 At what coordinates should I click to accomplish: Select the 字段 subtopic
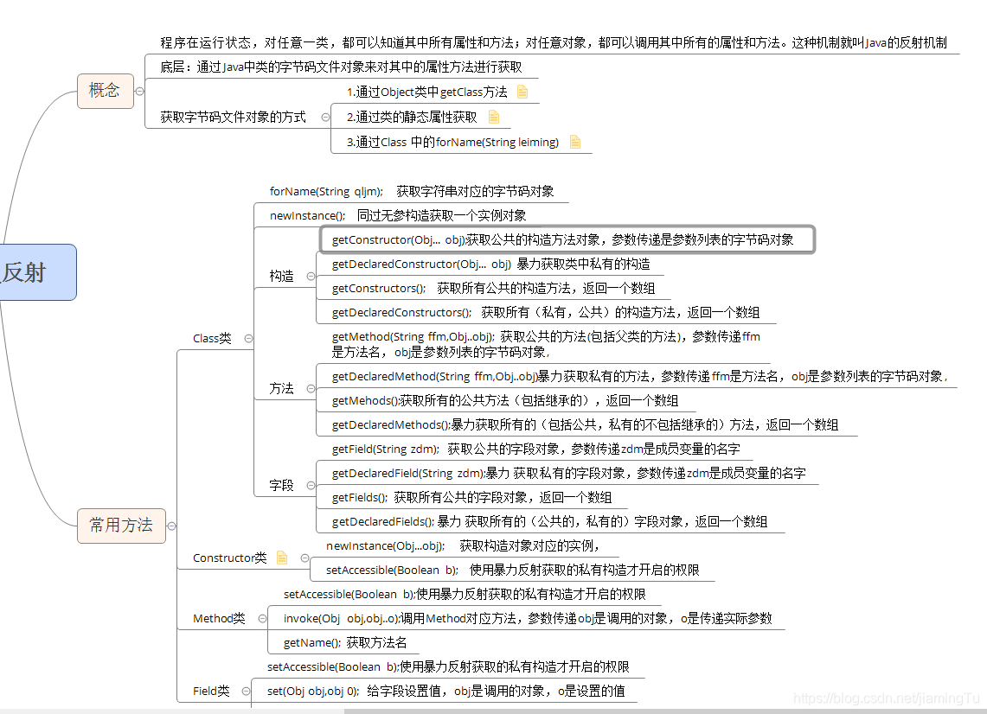point(281,485)
